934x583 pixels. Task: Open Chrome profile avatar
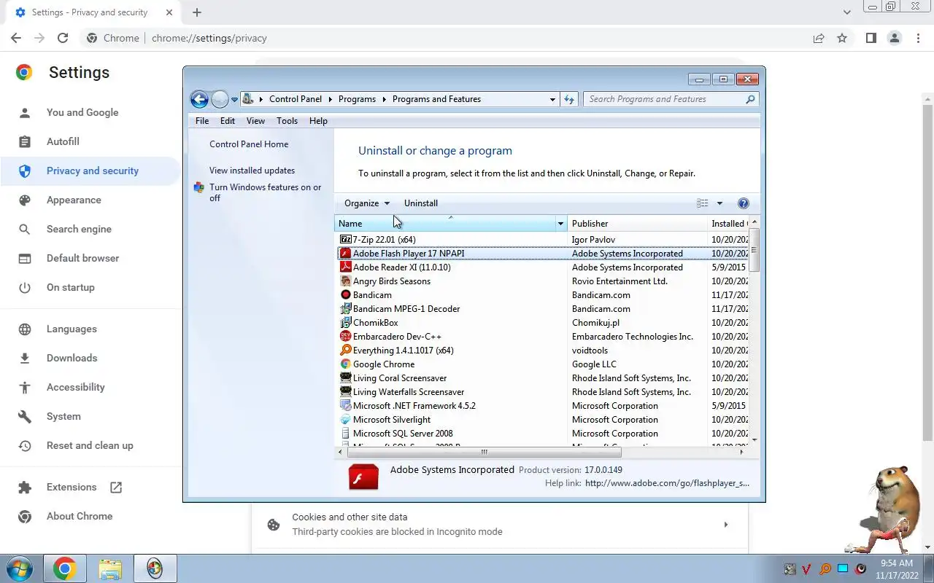895,38
